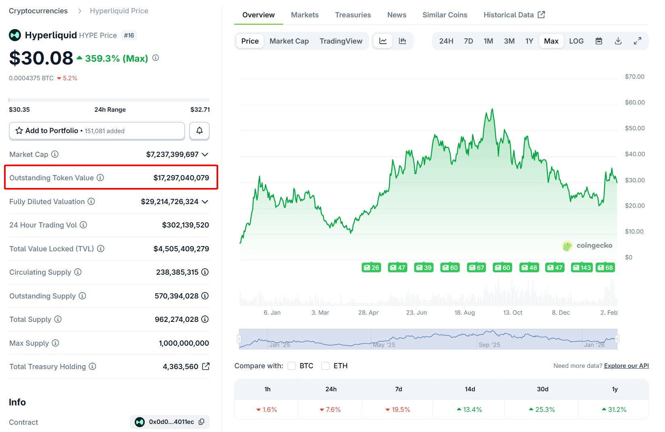Click Add to Portfolio button

97,131
